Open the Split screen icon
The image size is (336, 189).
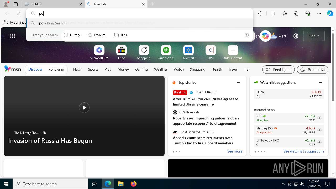273,13
